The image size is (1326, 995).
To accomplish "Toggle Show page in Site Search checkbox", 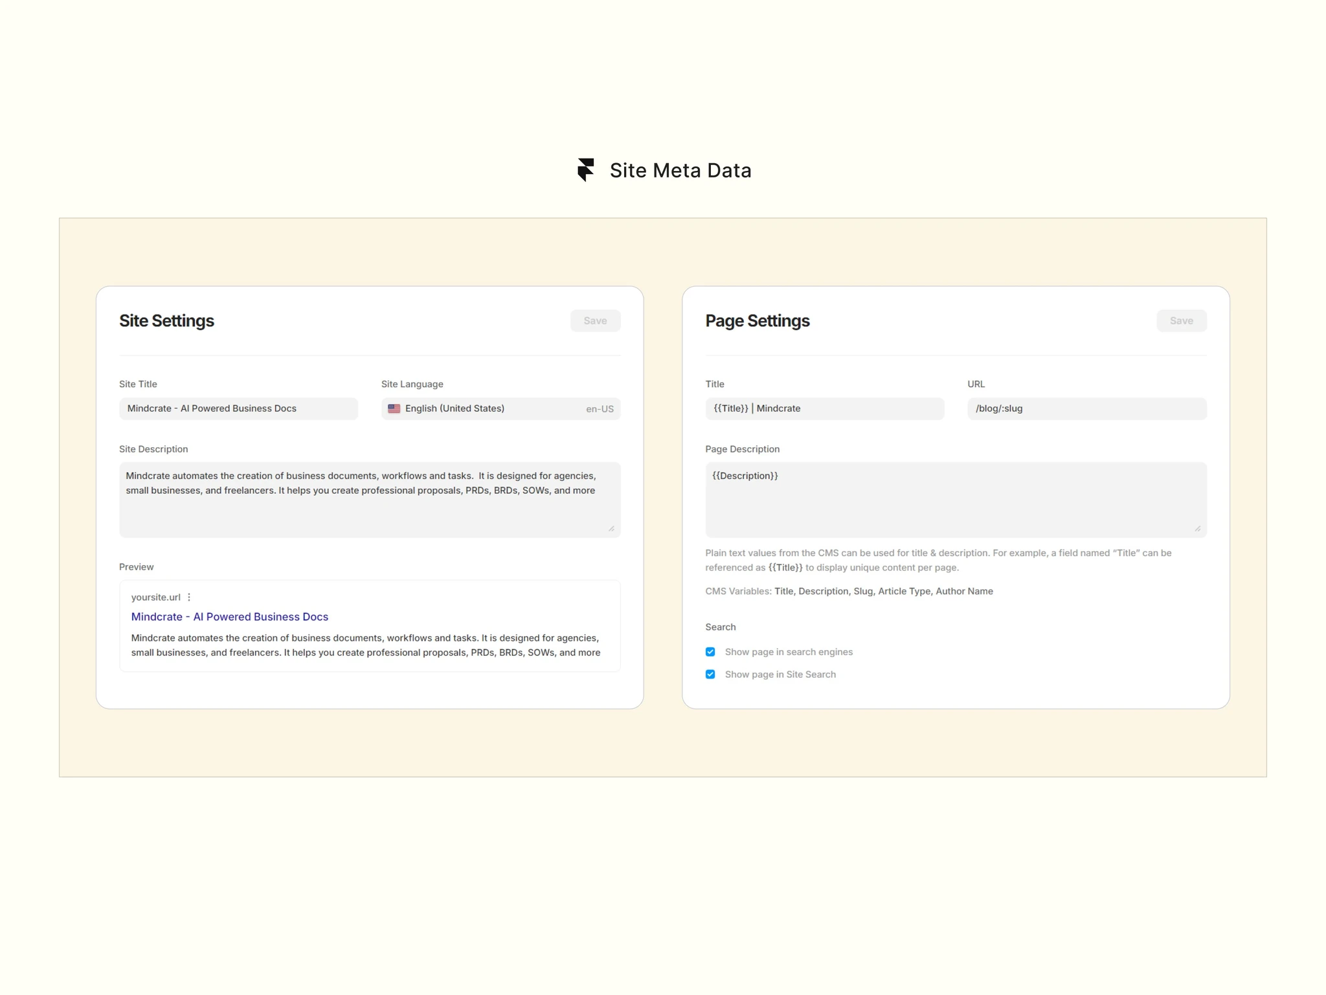I will click(x=710, y=675).
